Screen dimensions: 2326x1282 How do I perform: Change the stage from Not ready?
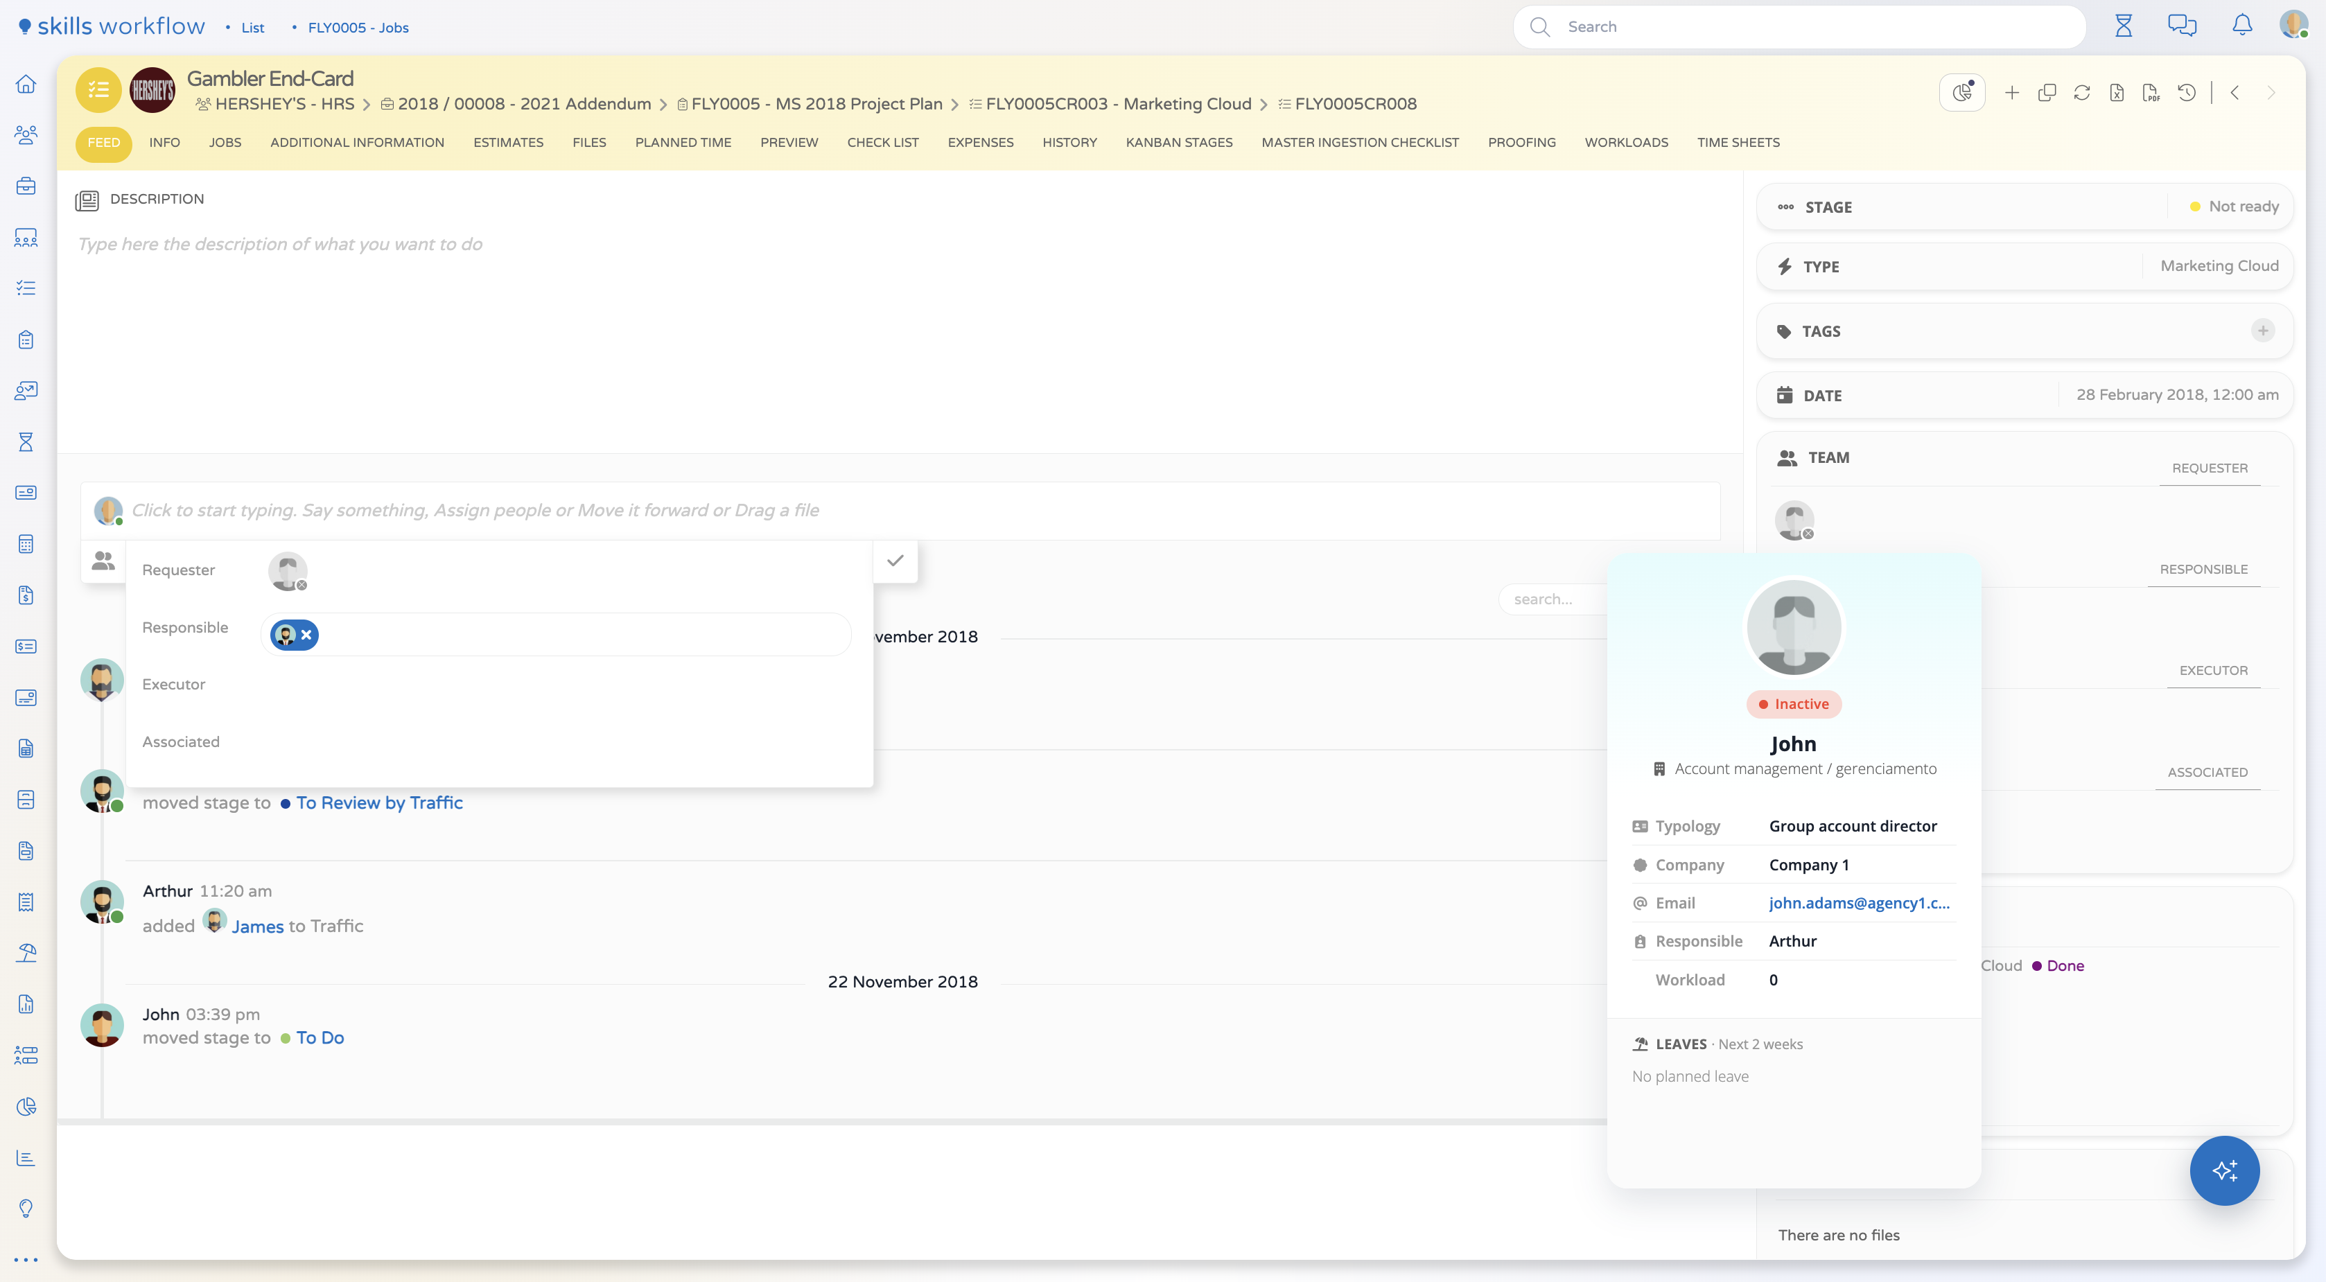click(2233, 207)
